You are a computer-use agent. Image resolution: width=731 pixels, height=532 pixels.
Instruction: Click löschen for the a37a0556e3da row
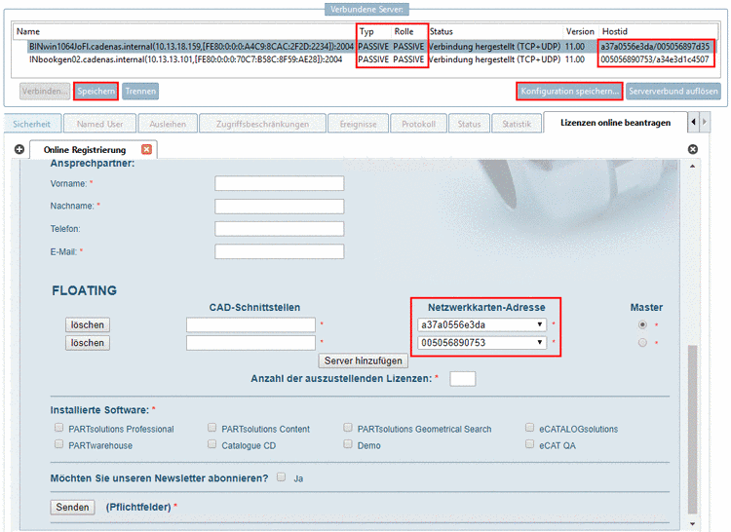point(88,324)
